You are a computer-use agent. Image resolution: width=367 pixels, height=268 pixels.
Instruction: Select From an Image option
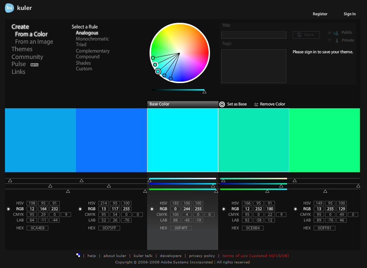coord(34,42)
